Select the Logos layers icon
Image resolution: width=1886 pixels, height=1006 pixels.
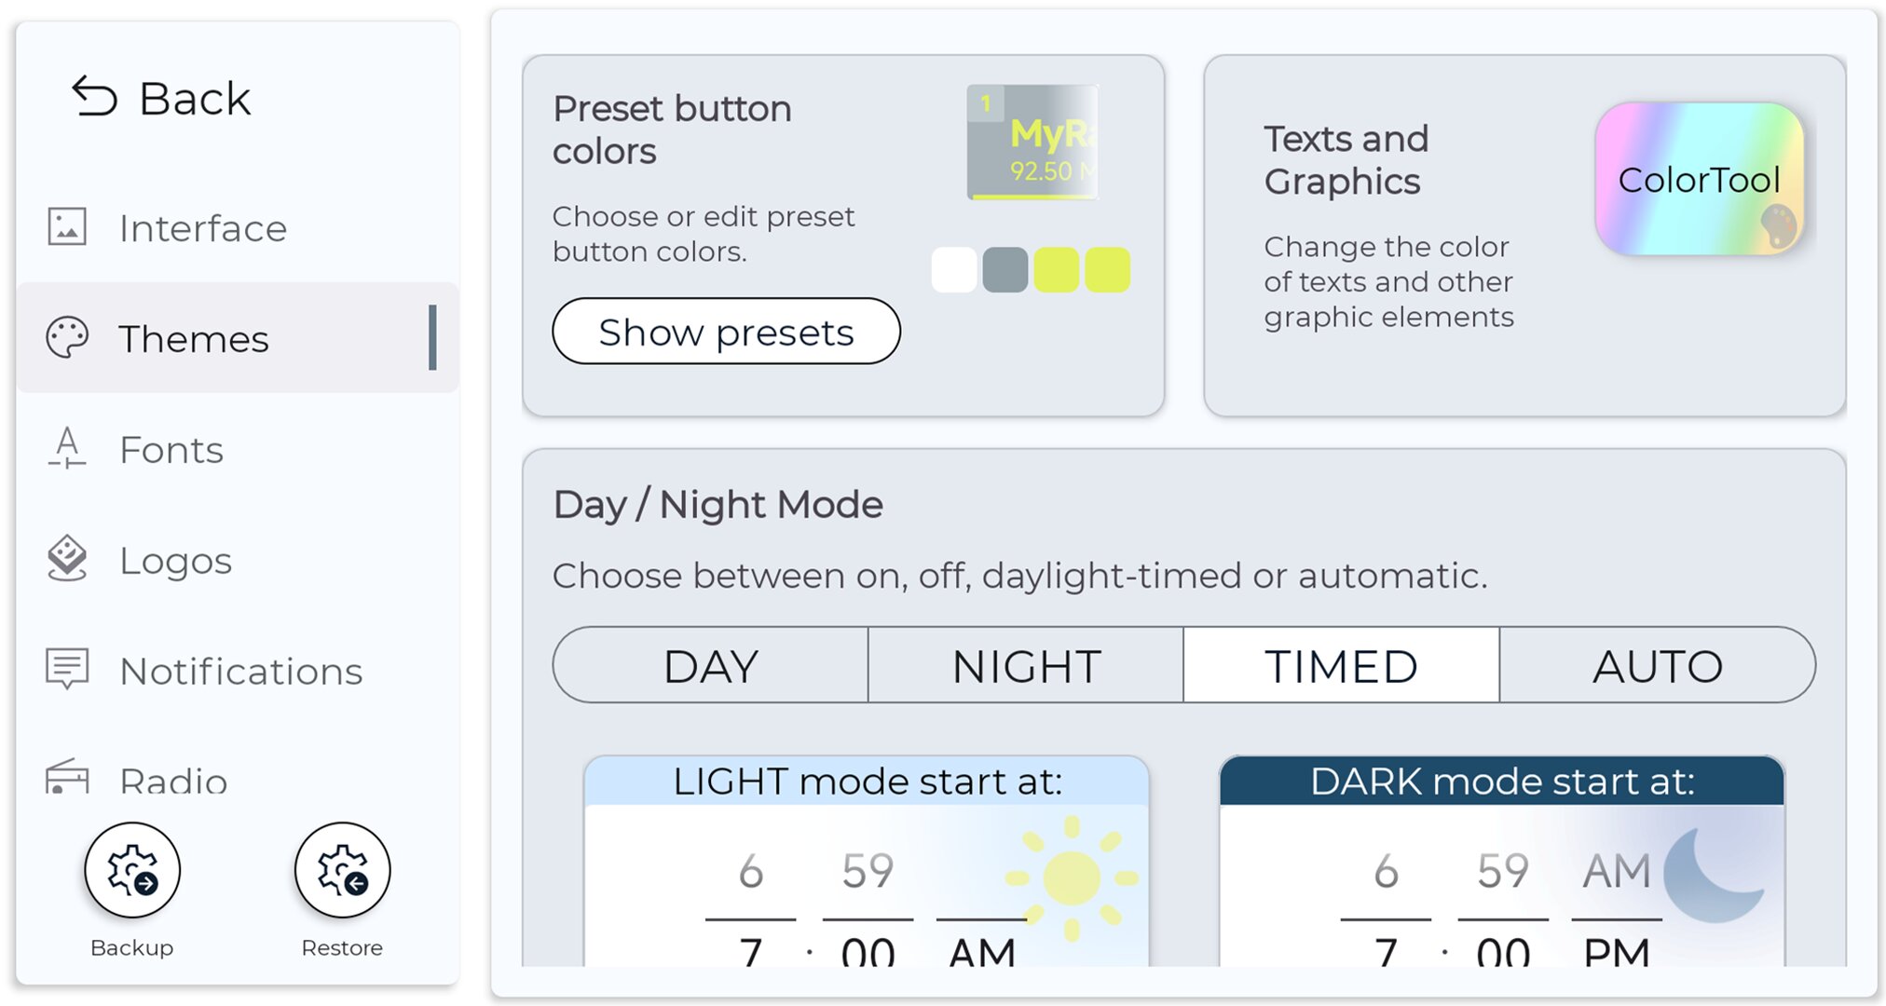67,559
